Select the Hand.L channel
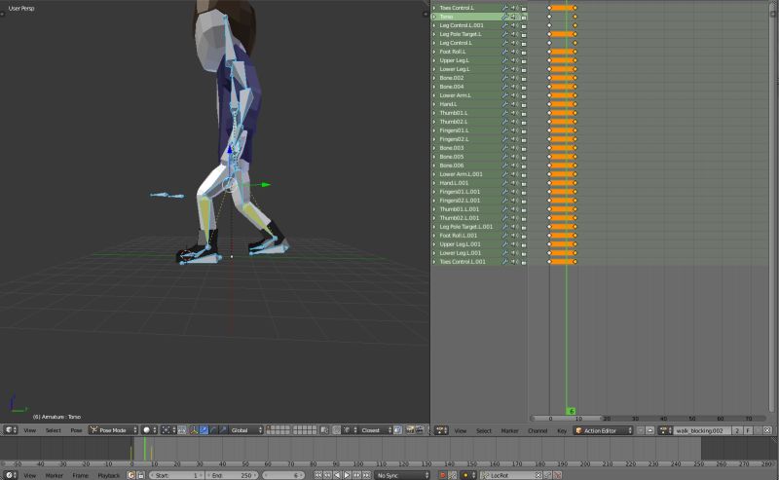Screen dimensions: 779x480 pyautogui.click(x=448, y=104)
